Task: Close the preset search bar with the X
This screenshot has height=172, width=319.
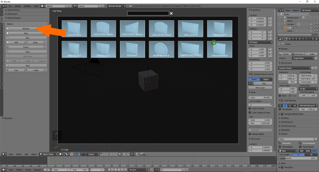Action: [x=171, y=14]
